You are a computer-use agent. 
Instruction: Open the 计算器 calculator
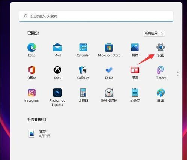pyautogui.click(x=83, y=95)
